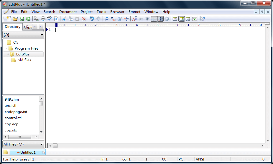Image resolution: width=273 pixels, height=164 pixels.
Task: Click the editor horizontal scrollbar thumb
Action: tap(55, 146)
